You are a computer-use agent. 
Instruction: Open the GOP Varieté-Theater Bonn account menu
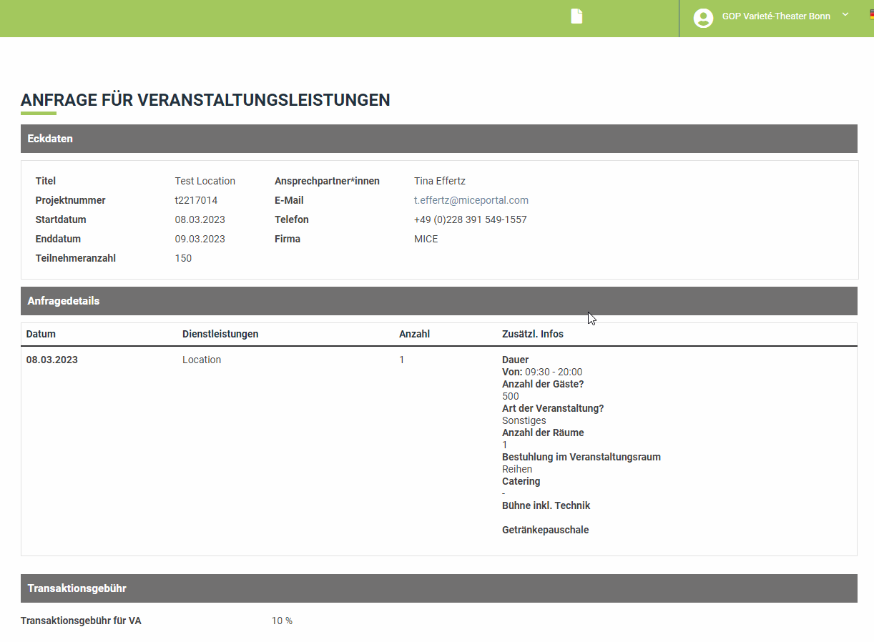click(776, 16)
